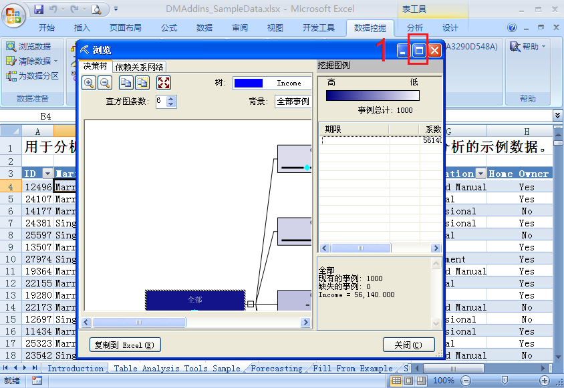
Task: Click the zoom slider handle
Action: click(x=505, y=381)
